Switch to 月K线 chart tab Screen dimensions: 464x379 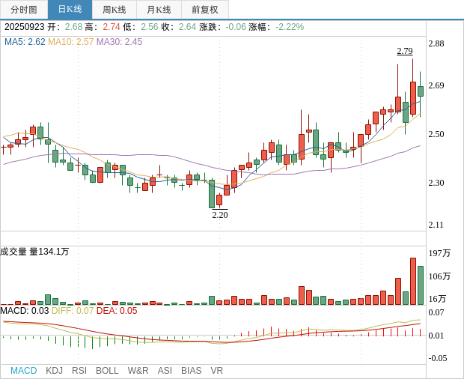tap(159, 10)
